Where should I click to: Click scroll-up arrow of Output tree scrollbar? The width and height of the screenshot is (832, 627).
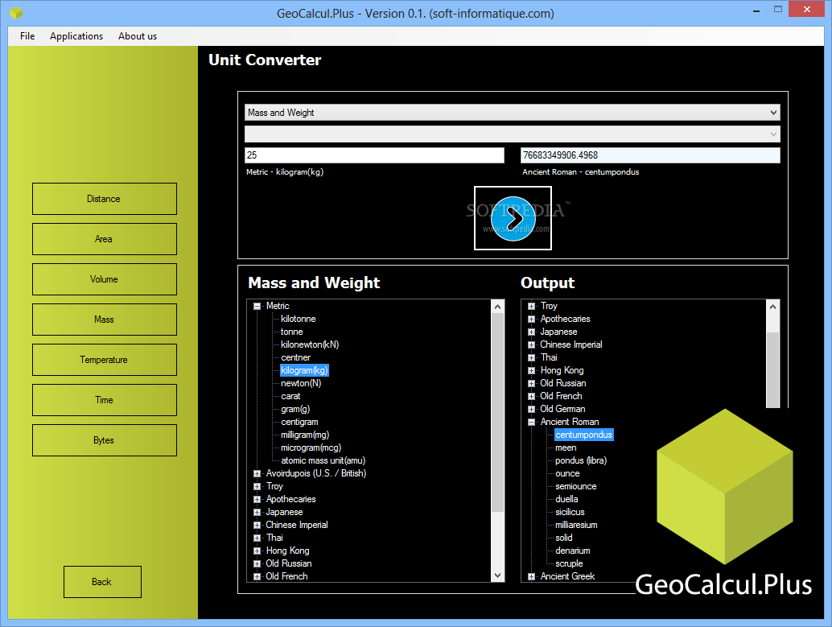[x=773, y=307]
